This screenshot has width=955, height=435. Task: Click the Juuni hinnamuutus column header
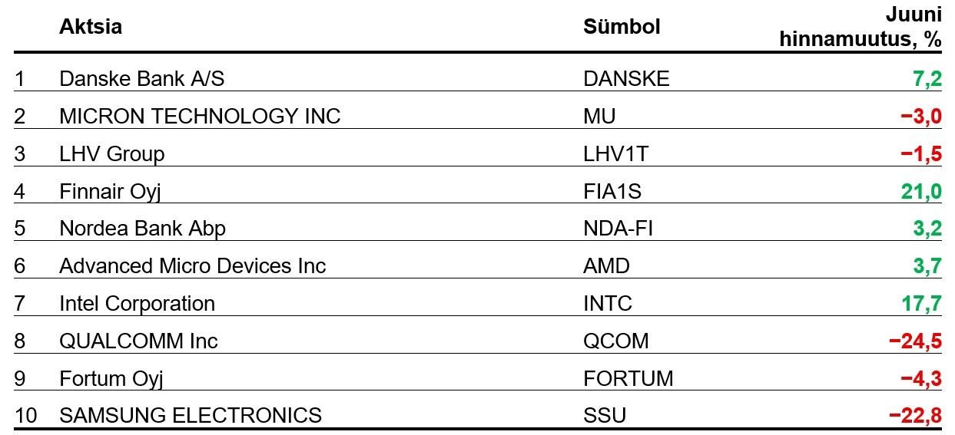pyautogui.click(x=861, y=27)
